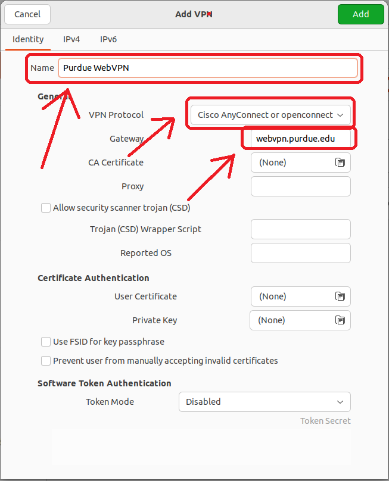Click the CA Certificate file browse icon
The height and width of the screenshot is (481, 389).
(340, 163)
